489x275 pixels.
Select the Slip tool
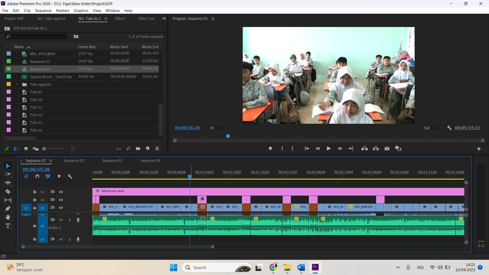point(8,200)
